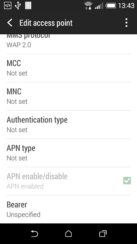Open the MCC setting

click(68, 68)
